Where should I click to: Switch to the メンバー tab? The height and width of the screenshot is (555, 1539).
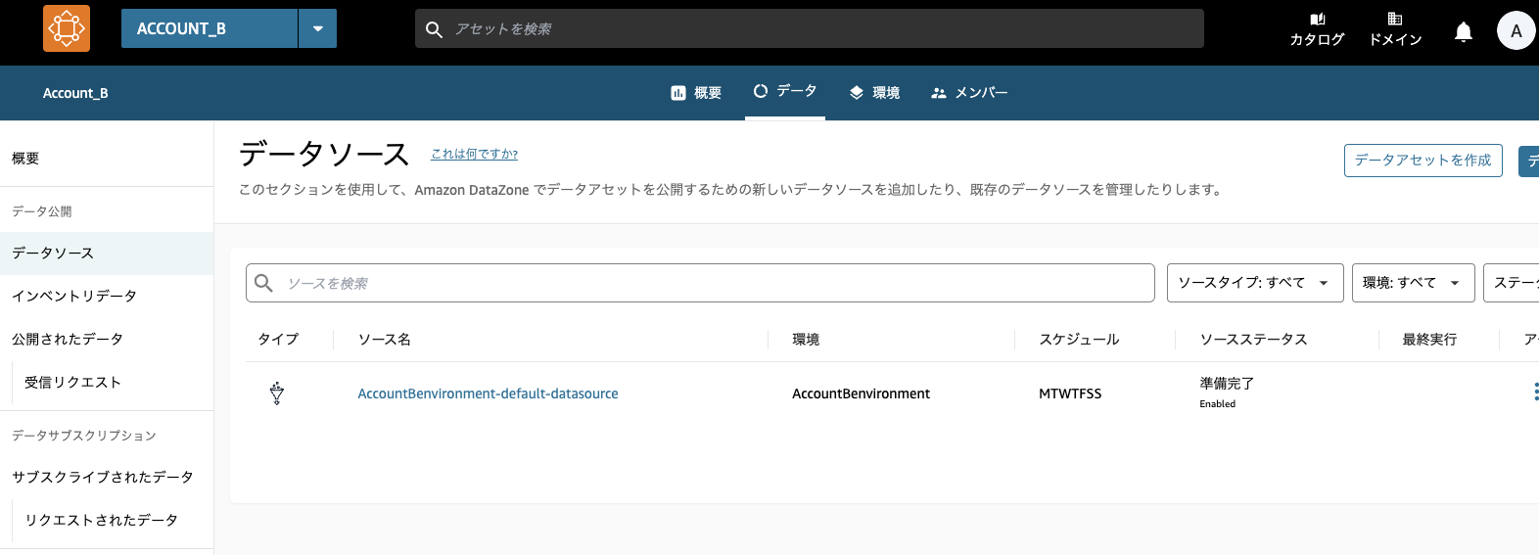969,93
